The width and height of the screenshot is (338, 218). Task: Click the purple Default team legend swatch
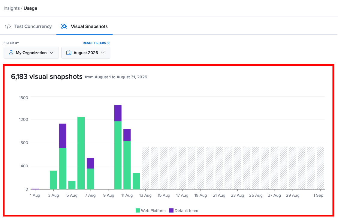(x=171, y=211)
